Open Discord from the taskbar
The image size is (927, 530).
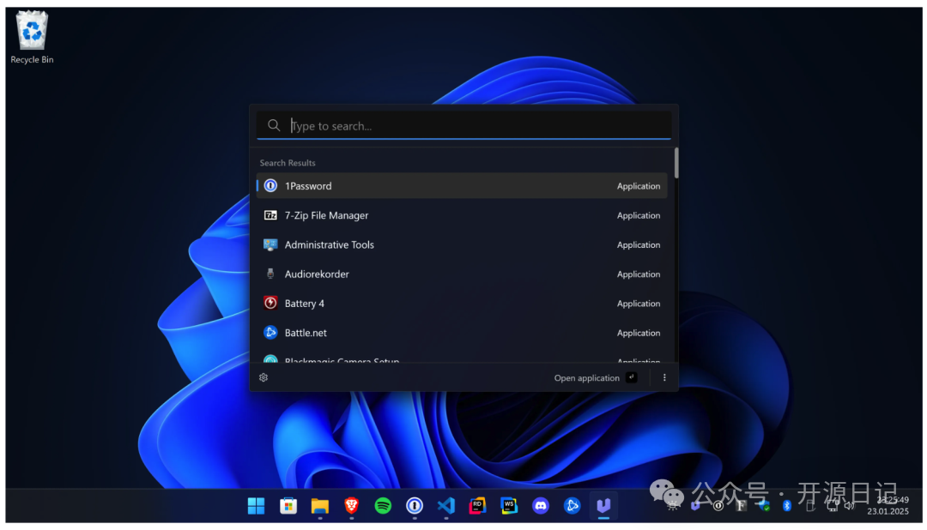click(540, 506)
